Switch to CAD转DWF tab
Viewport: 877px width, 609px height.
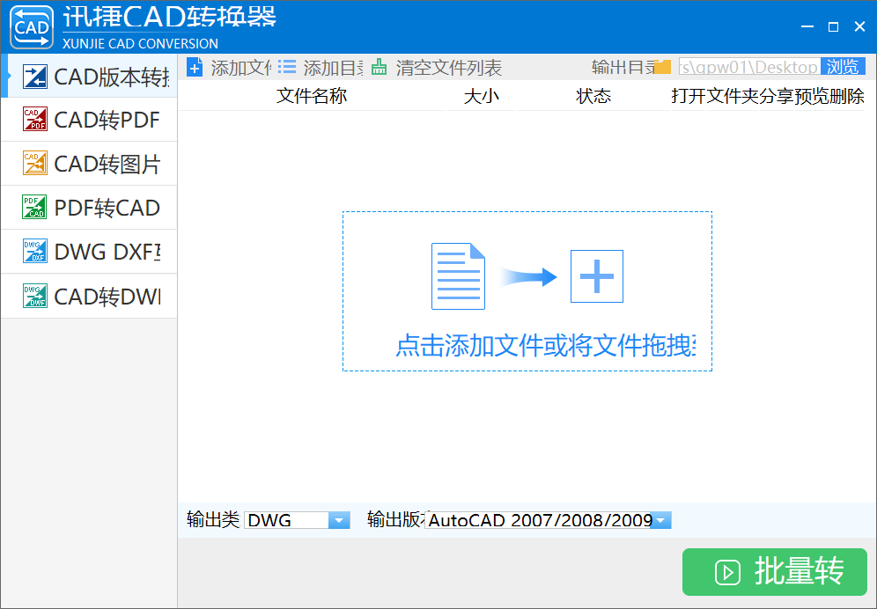pos(90,297)
